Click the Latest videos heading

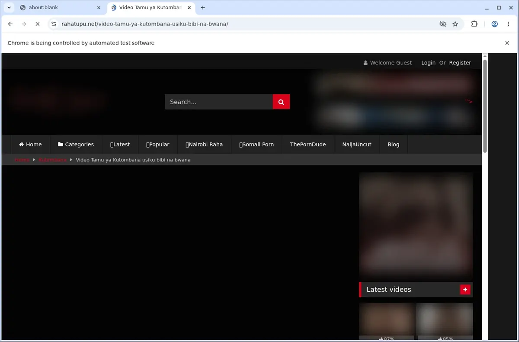389,290
